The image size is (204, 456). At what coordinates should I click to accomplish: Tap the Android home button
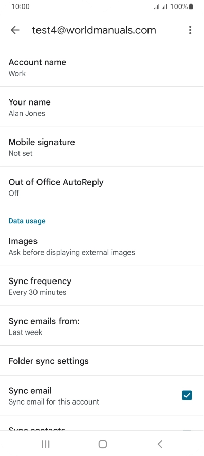tap(103, 444)
